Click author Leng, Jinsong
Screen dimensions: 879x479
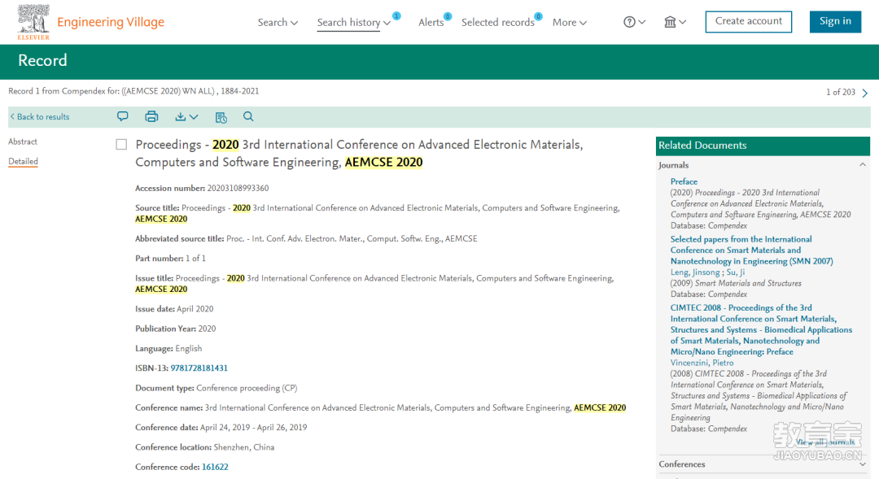point(695,272)
